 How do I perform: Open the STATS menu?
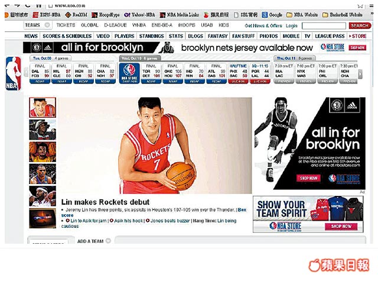(x=176, y=36)
